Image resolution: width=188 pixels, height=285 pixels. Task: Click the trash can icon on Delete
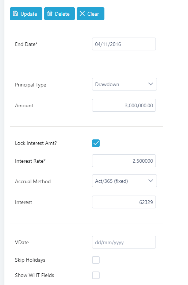click(x=50, y=14)
